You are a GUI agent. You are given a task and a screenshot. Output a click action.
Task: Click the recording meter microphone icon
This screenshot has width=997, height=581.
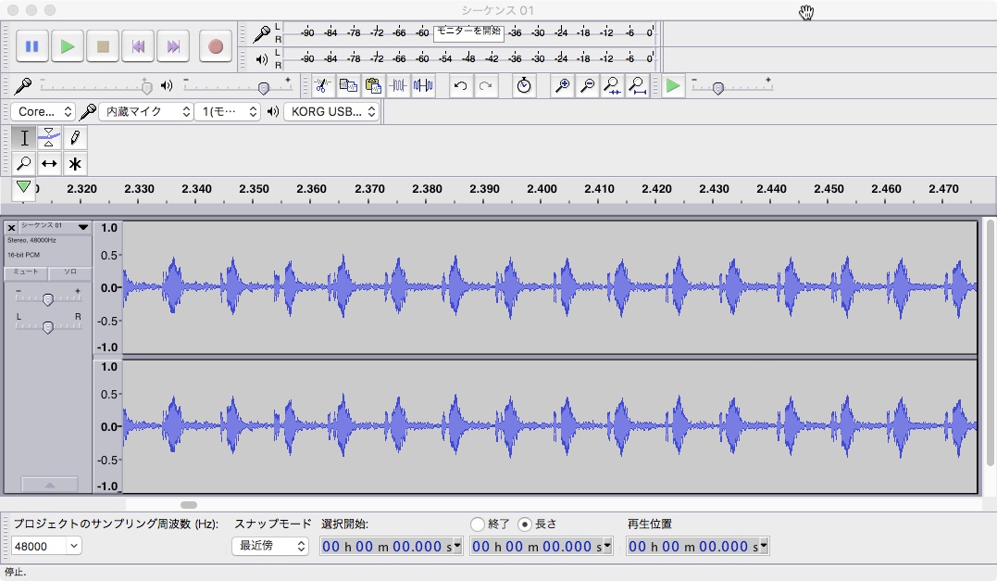tap(261, 33)
